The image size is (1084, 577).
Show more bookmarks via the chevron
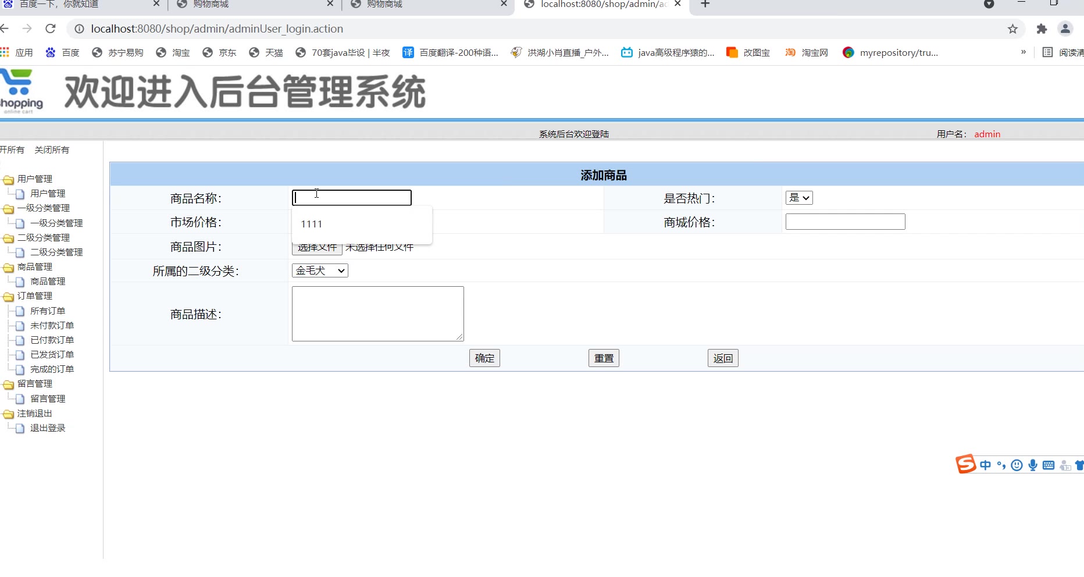1024,52
